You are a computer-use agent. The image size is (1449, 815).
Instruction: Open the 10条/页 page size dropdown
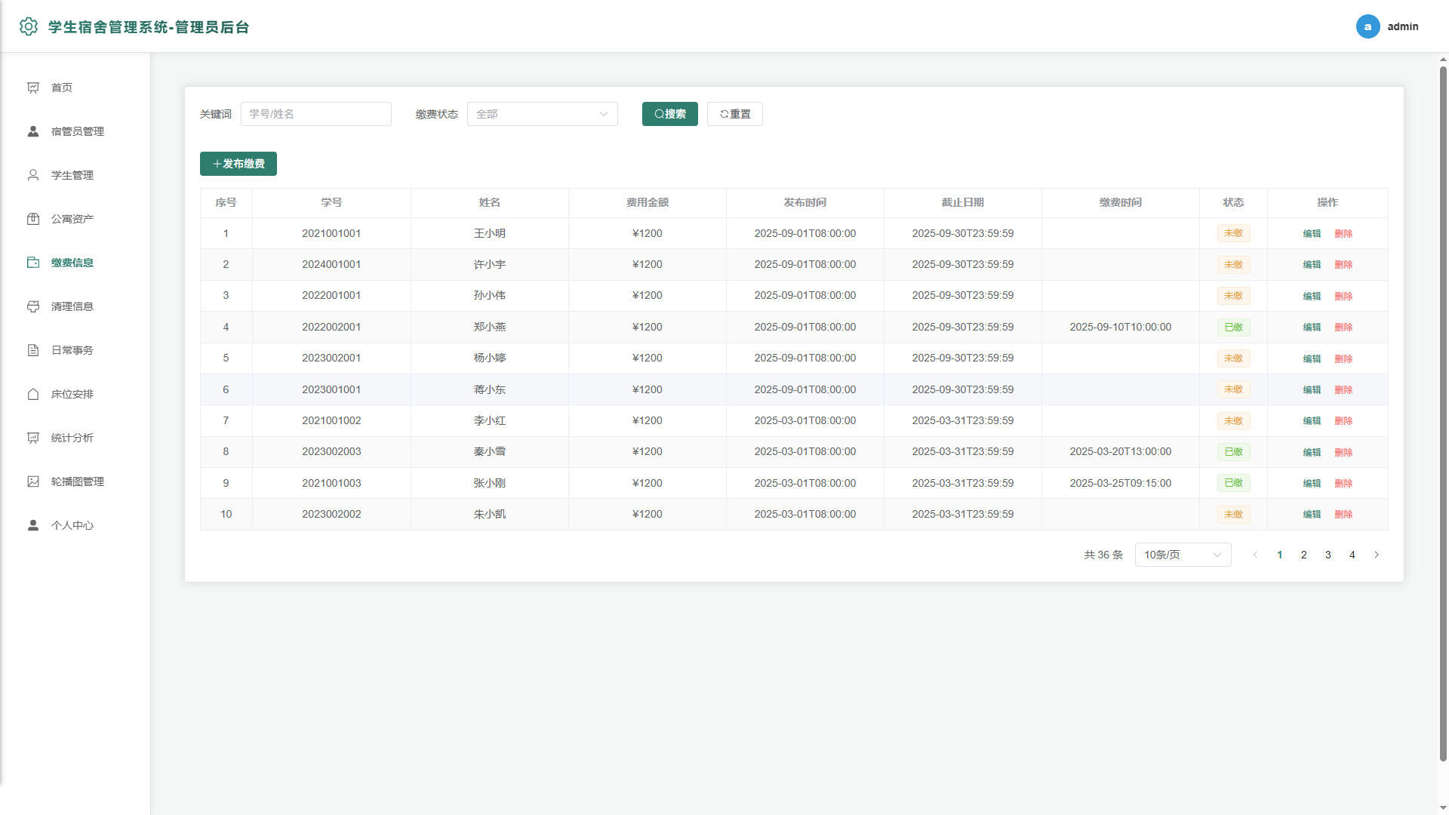click(x=1183, y=555)
